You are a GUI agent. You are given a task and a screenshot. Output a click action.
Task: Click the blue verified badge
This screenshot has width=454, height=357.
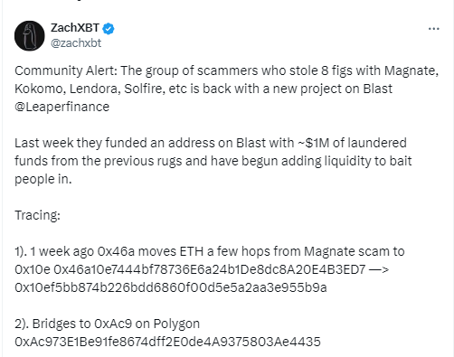click(x=109, y=29)
